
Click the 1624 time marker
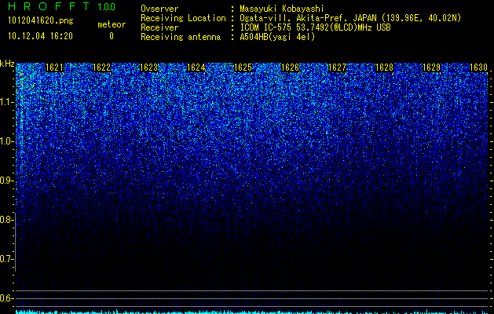[x=196, y=68]
